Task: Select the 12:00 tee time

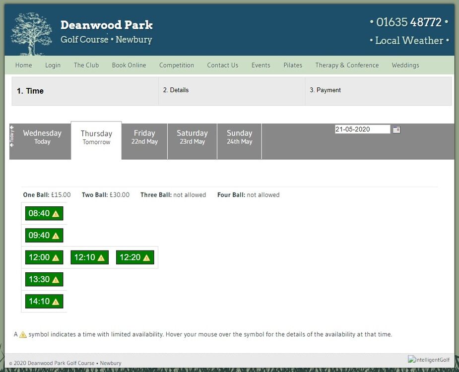Action: (44, 257)
